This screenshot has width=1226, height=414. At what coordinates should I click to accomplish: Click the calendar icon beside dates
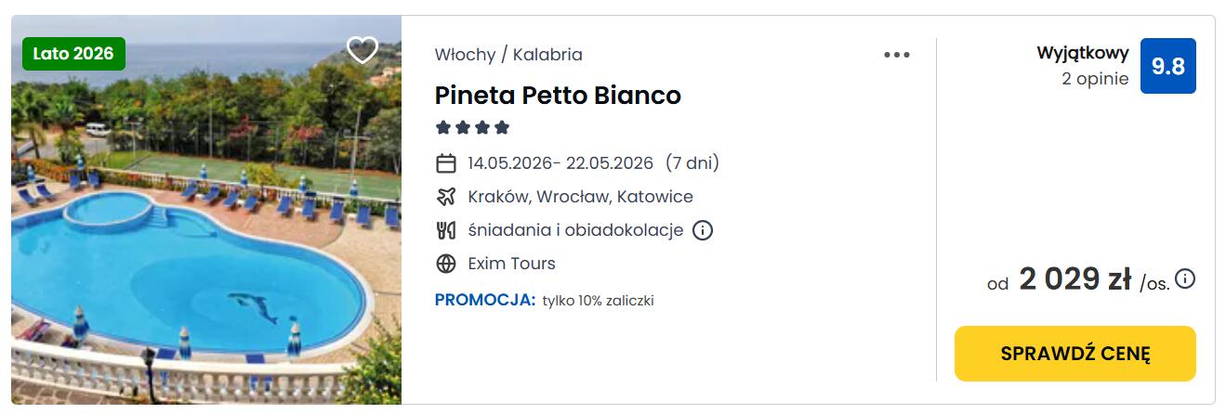click(x=446, y=163)
